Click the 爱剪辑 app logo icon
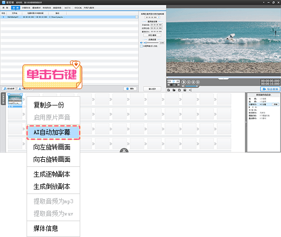The width and height of the screenshot is (281, 237). pos(4,3)
